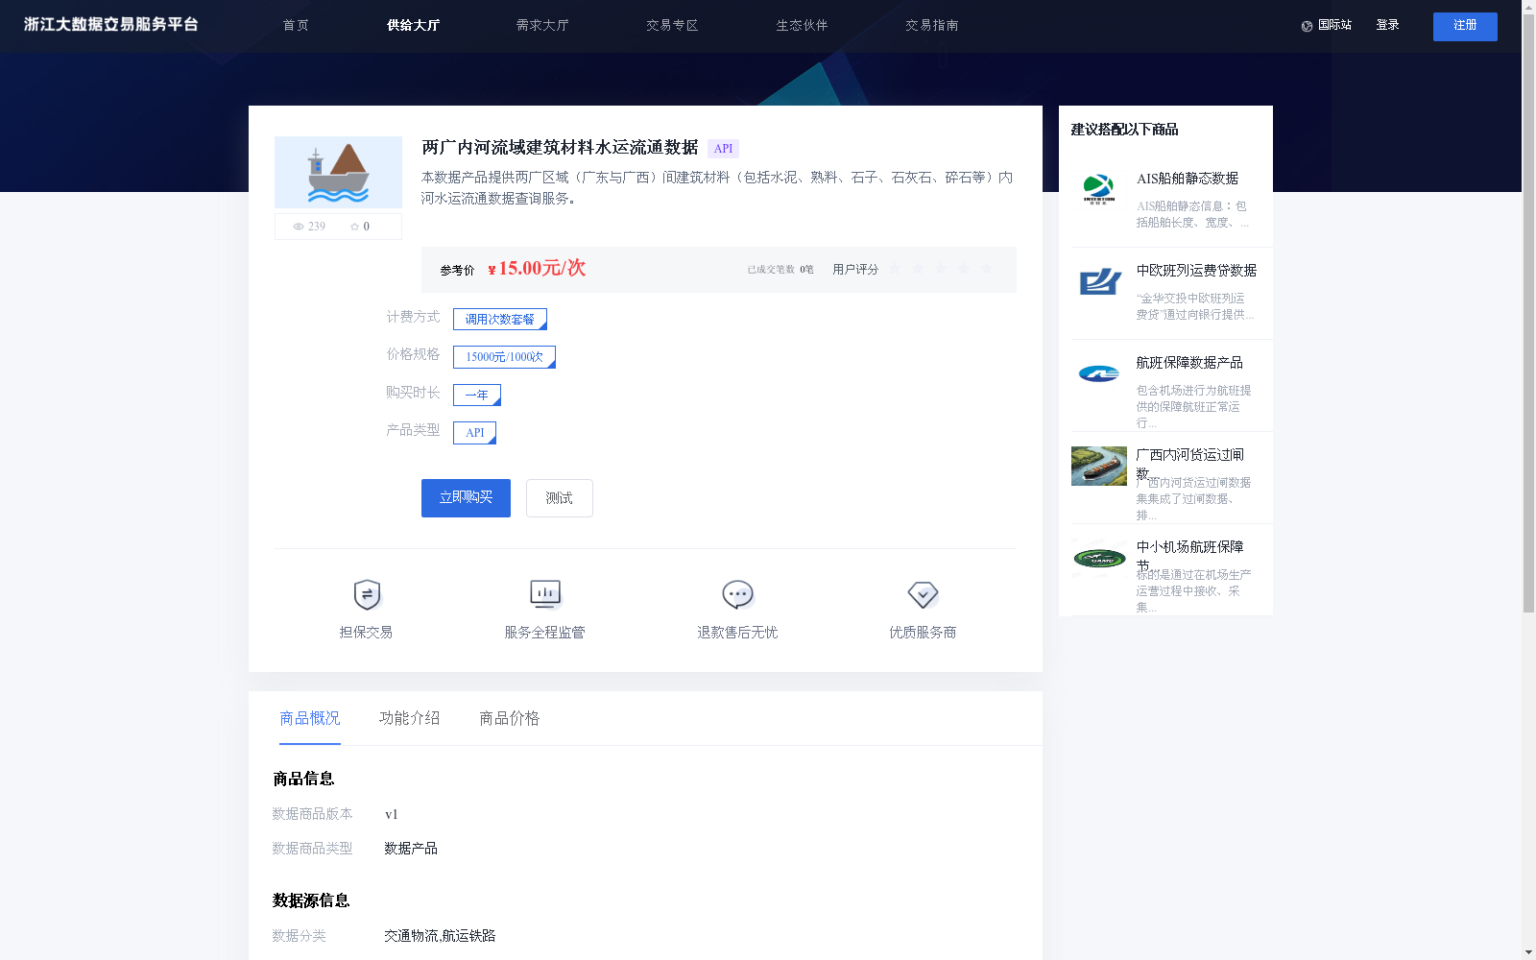Click the 立即购买 button
This screenshot has width=1536, height=960.
[466, 498]
